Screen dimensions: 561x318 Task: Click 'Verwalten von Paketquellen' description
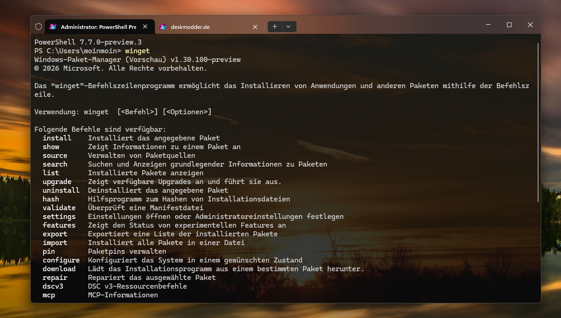142,156
